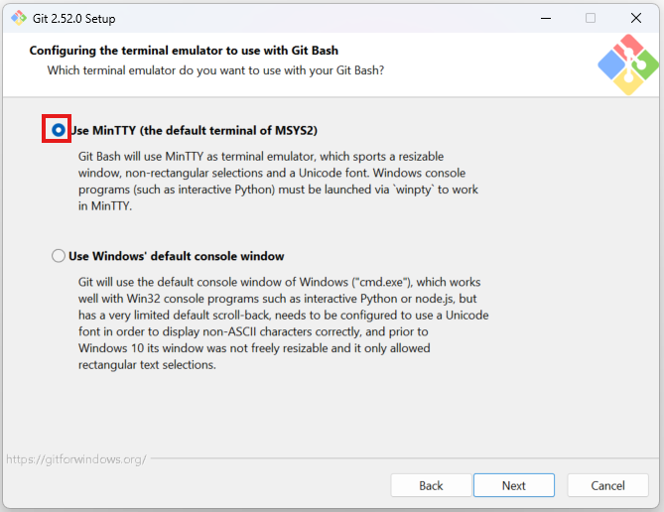Open the gitforwindows.org link
Image resolution: width=664 pixels, height=512 pixels.
75,459
